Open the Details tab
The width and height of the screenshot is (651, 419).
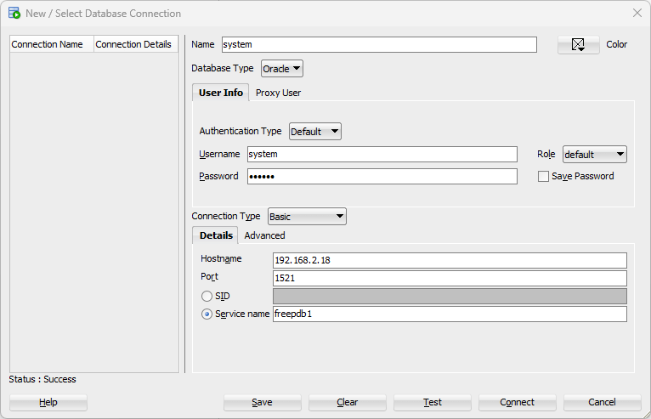216,235
